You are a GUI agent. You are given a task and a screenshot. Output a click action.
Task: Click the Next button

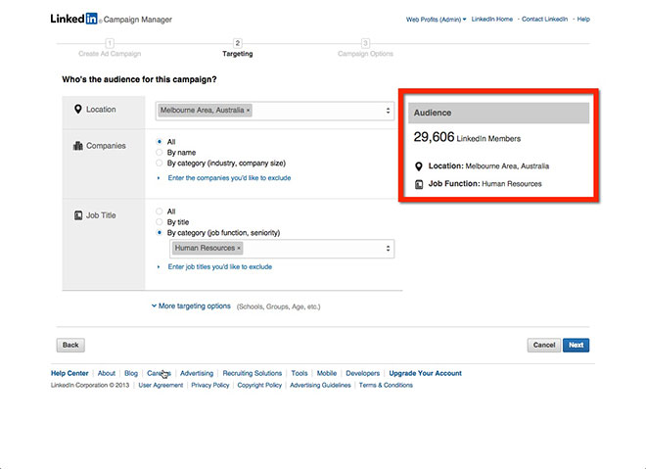click(x=576, y=345)
